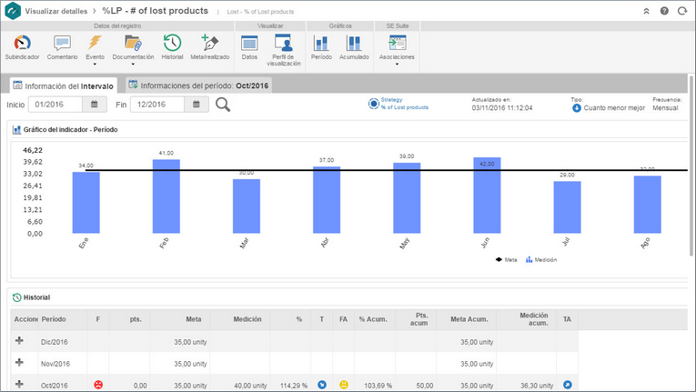Open the Subindicador tool
Screen dimensions: 696x392
click(x=22, y=47)
